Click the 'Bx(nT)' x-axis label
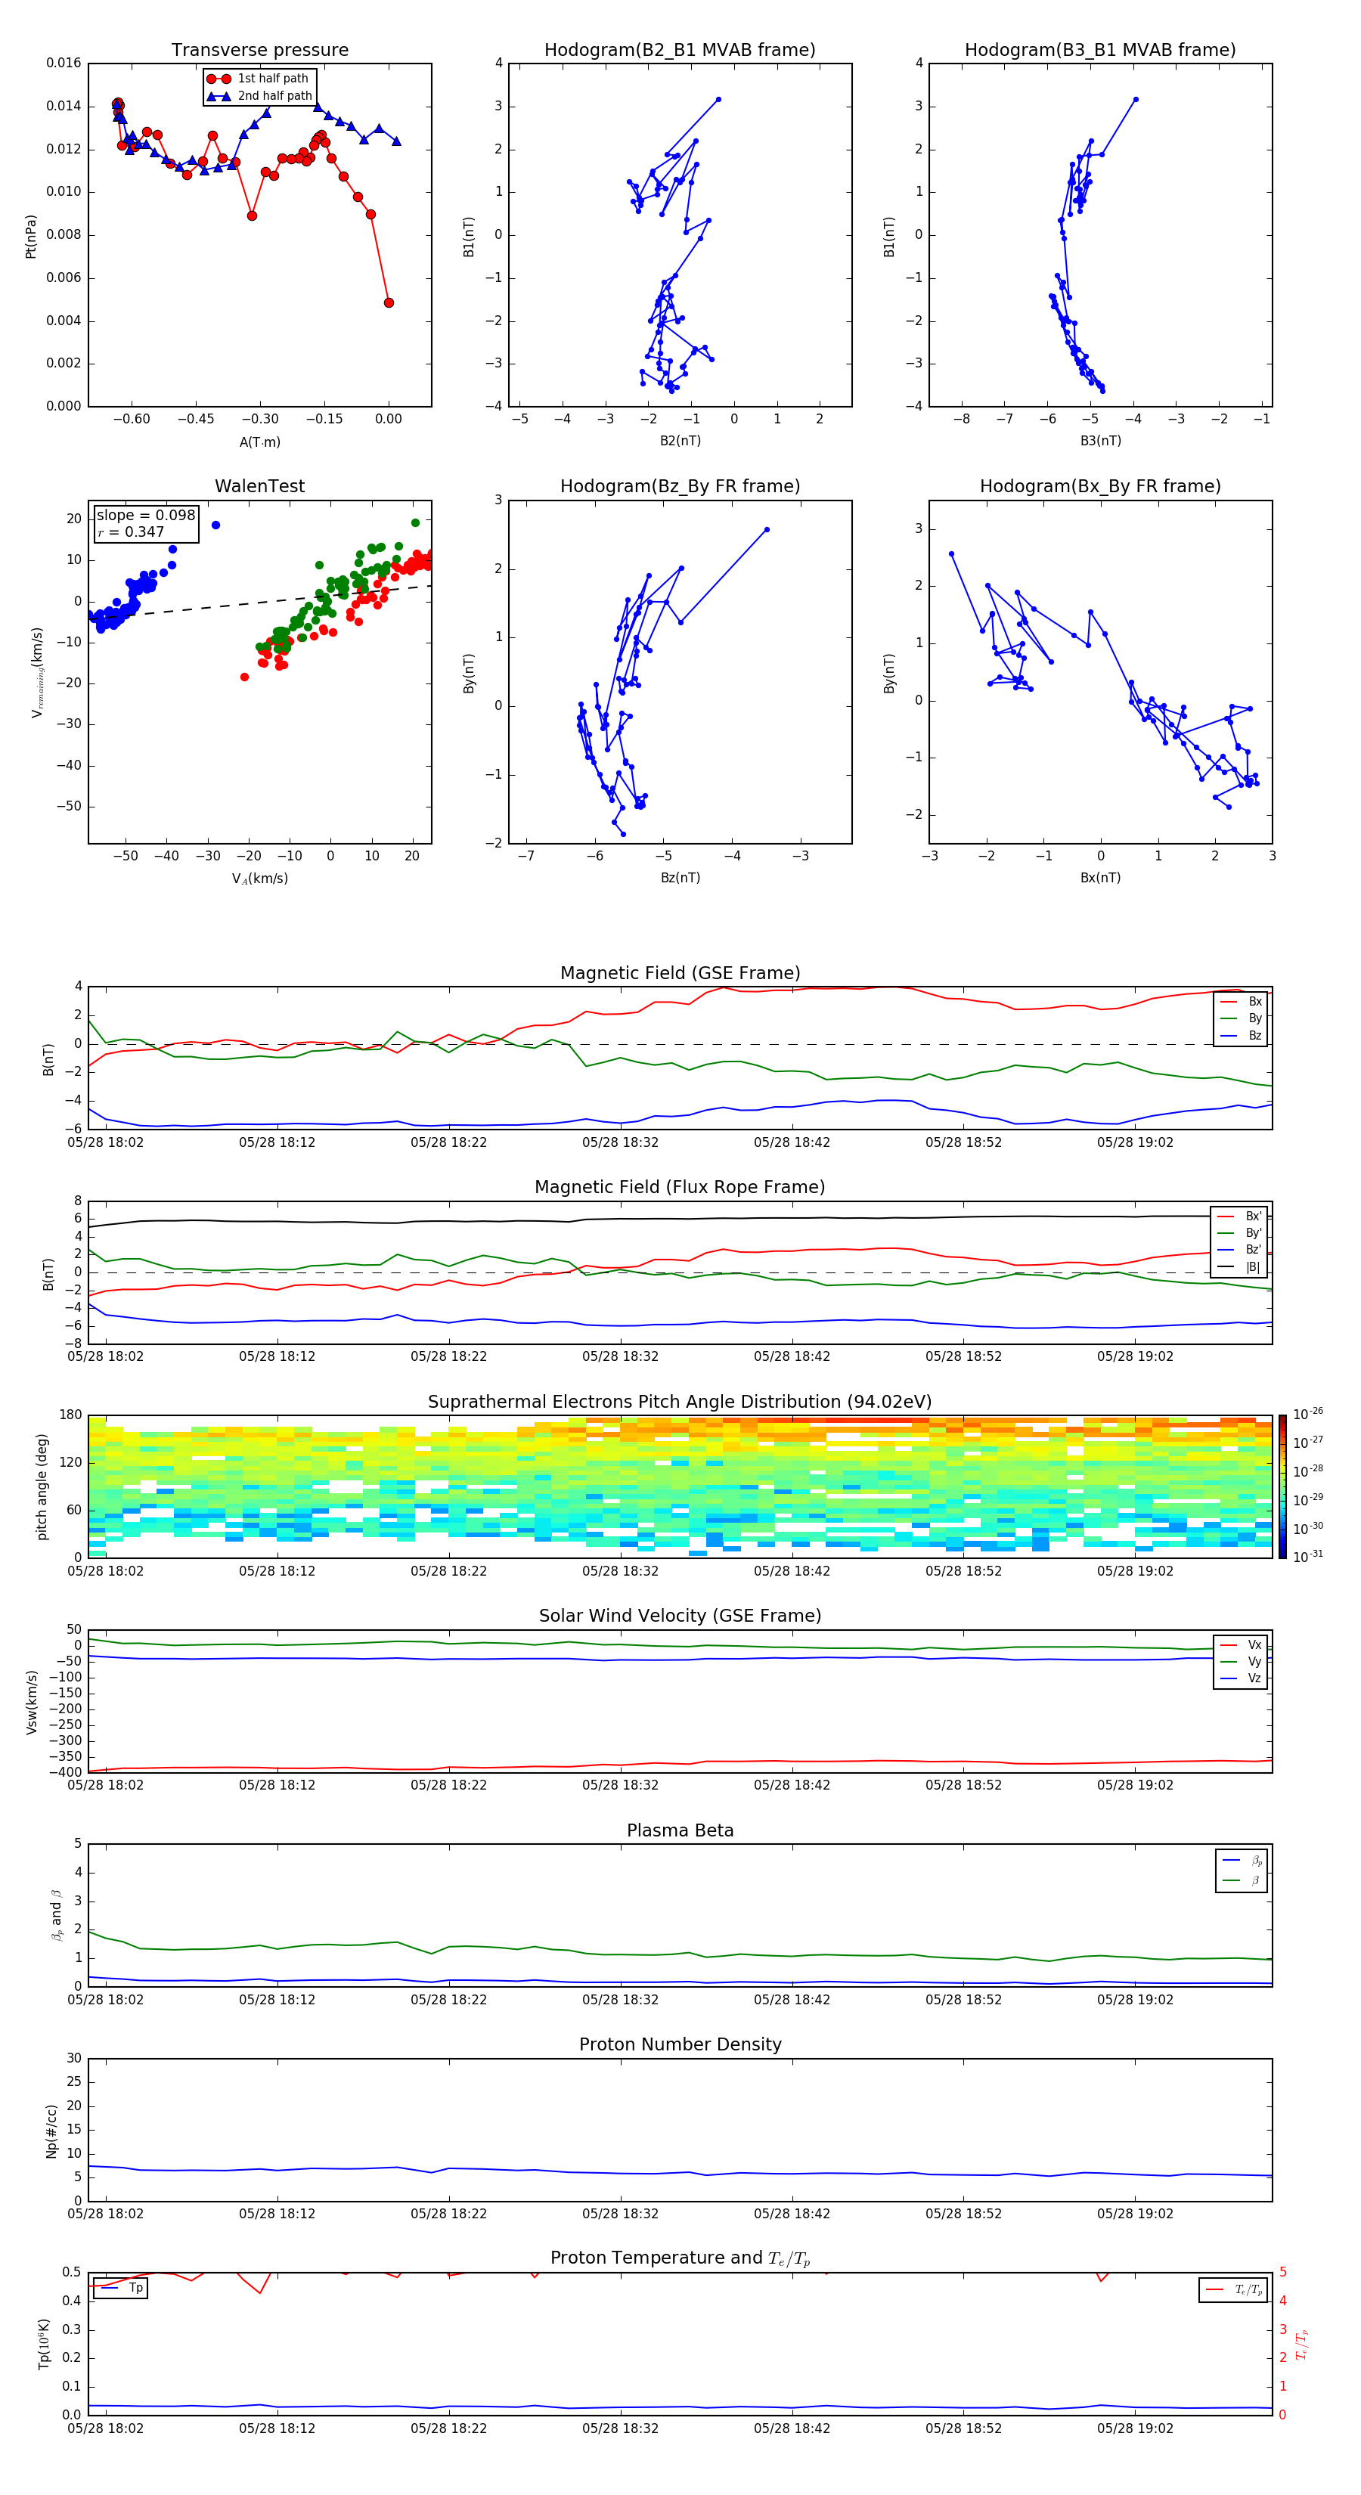Screen dimensions: 1361x2495 click(1100, 878)
